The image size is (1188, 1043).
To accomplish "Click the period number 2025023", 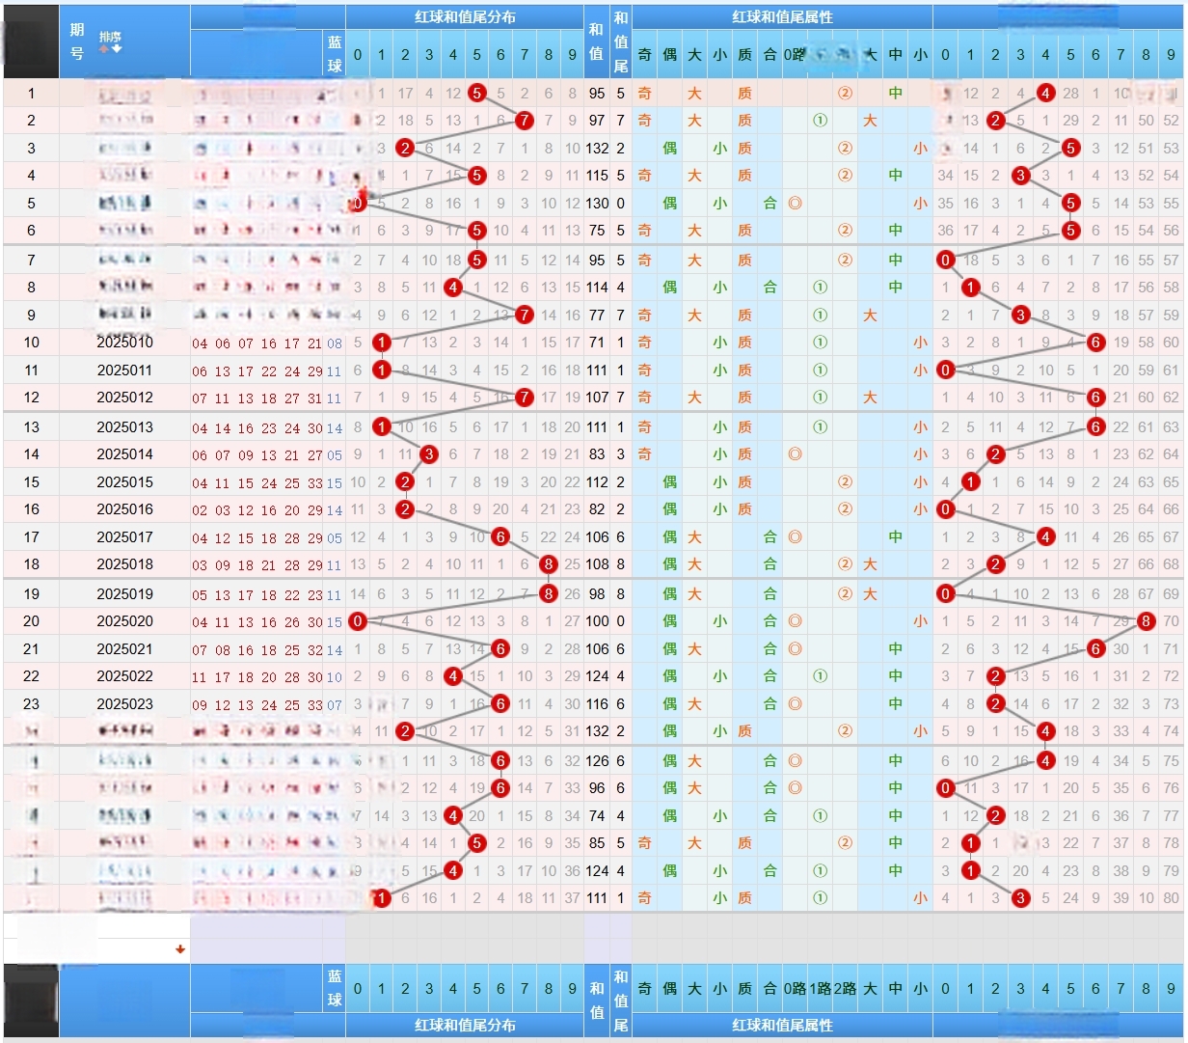I will coord(124,704).
